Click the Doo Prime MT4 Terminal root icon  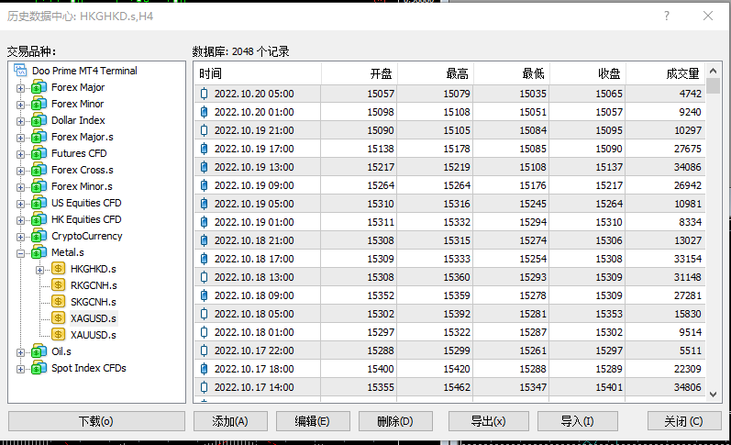point(21,71)
